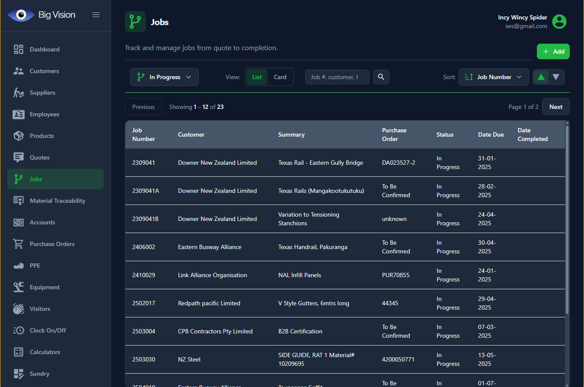Go to the Customers menu item
Image resolution: width=584 pixels, height=387 pixels.
(x=44, y=71)
